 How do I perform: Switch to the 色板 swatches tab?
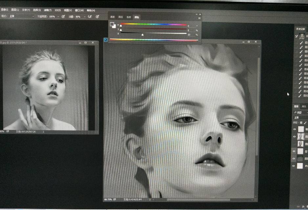click(x=129, y=17)
